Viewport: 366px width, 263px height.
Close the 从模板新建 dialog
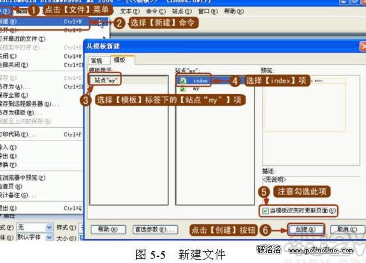pyautogui.click(x=363, y=46)
